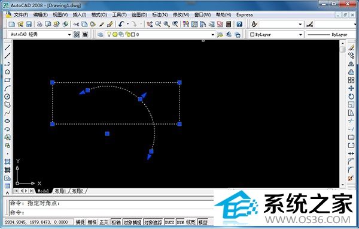
Task: Click the Undo arrow
Action: (121, 24)
